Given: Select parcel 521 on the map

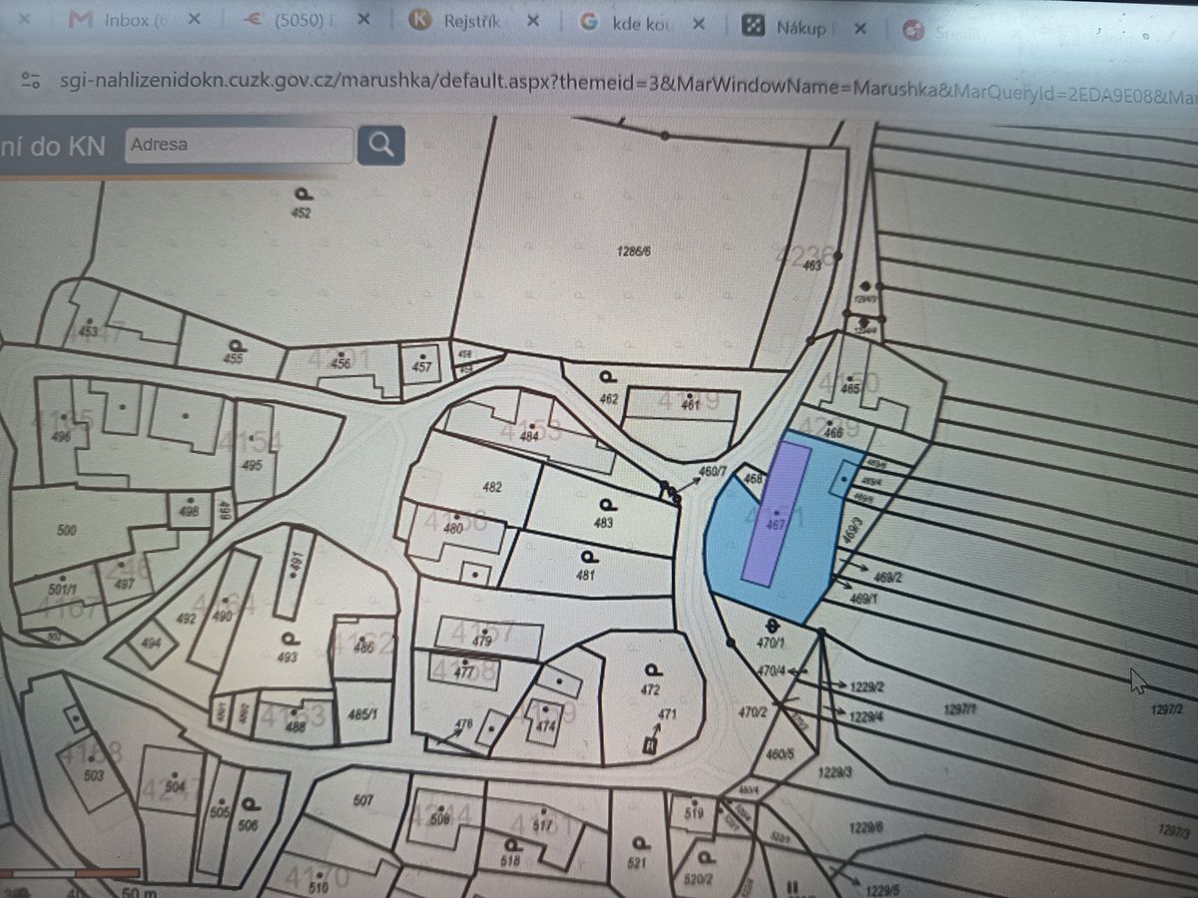Looking at the screenshot, I should click(x=639, y=863).
